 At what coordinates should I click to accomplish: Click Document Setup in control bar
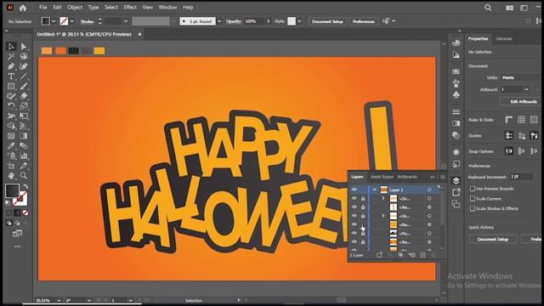[327, 21]
